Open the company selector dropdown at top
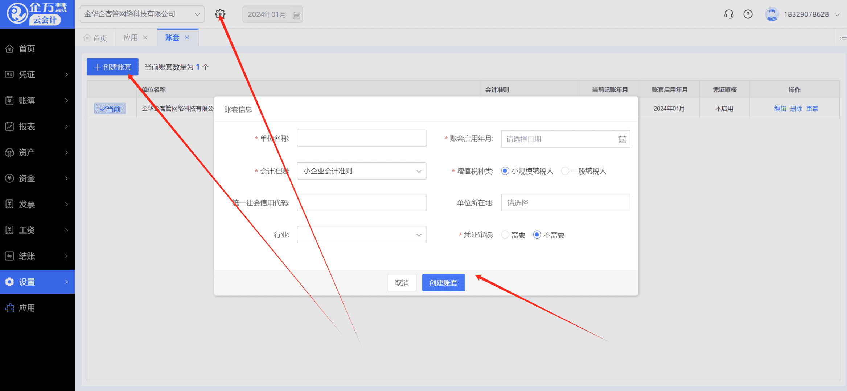 click(142, 14)
